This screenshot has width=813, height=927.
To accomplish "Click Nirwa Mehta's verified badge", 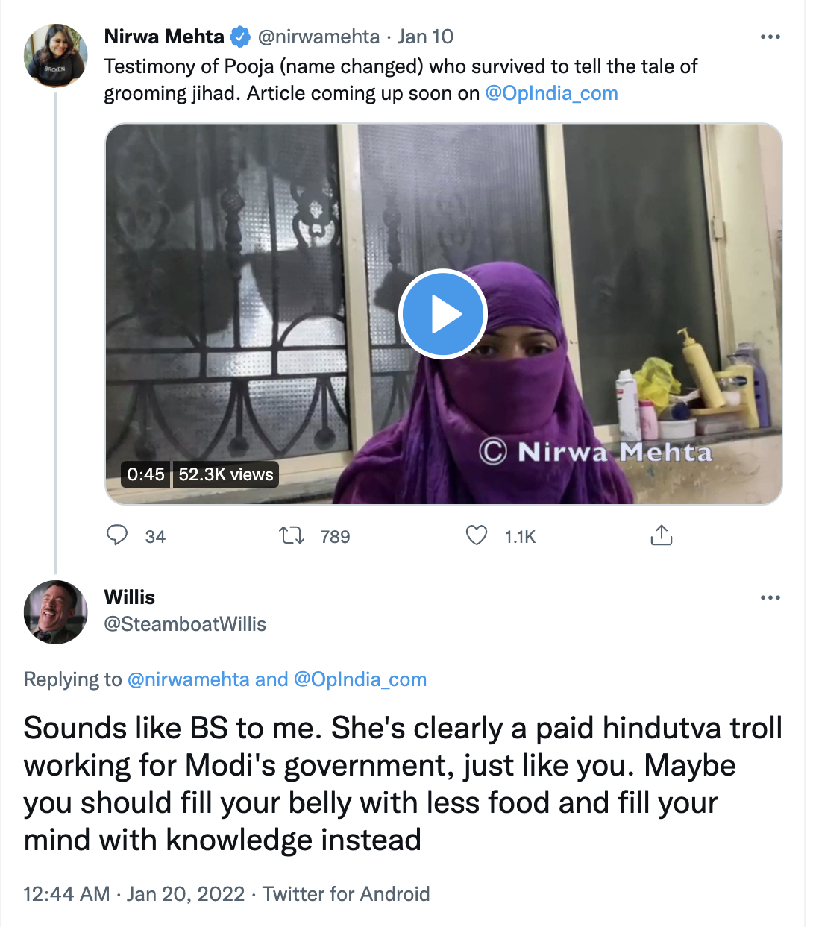I will click(x=240, y=37).
